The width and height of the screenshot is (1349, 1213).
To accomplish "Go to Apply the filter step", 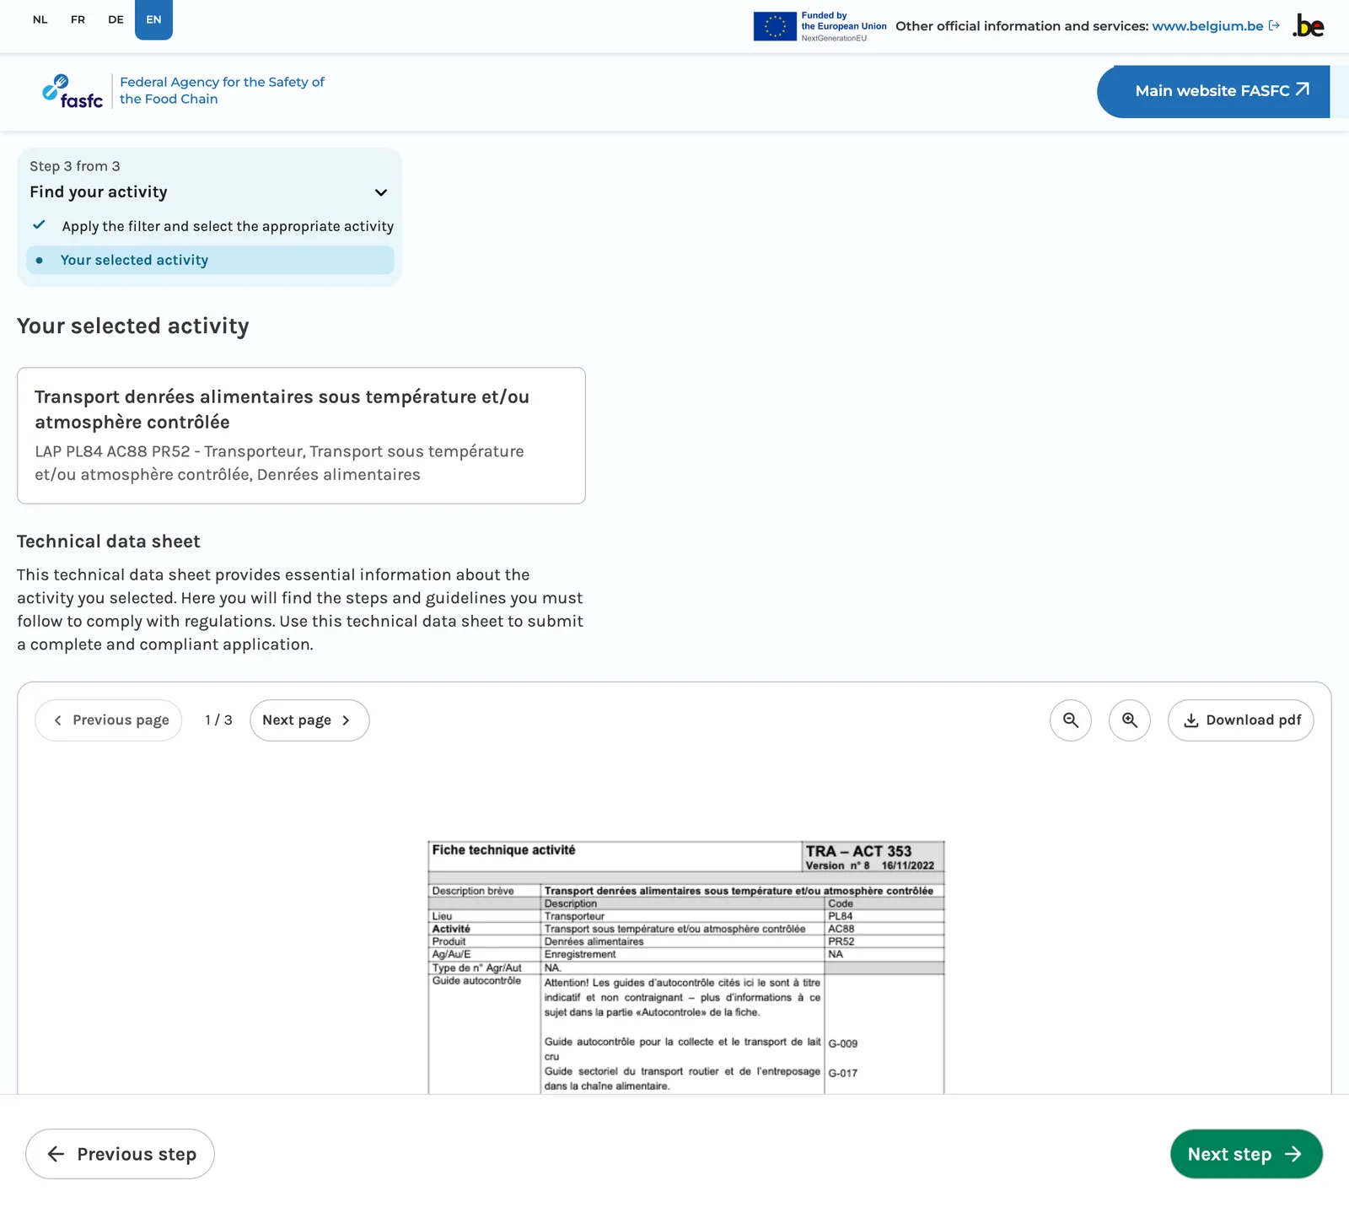I will pyautogui.click(x=228, y=226).
